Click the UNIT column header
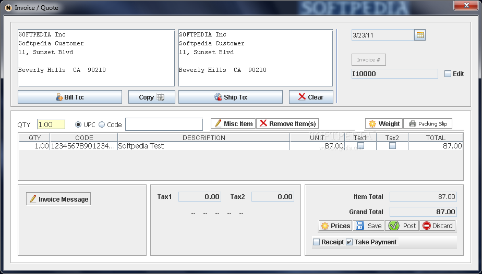The height and width of the screenshot is (274, 482). [x=317, y=138]
